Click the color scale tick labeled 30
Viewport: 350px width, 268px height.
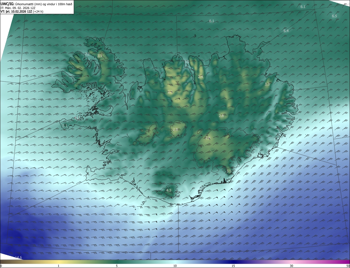[291, 266]
